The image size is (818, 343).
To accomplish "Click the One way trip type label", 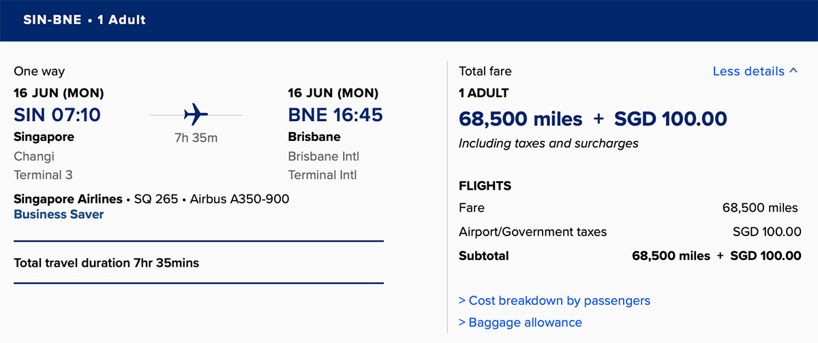I will pos(40,71).
